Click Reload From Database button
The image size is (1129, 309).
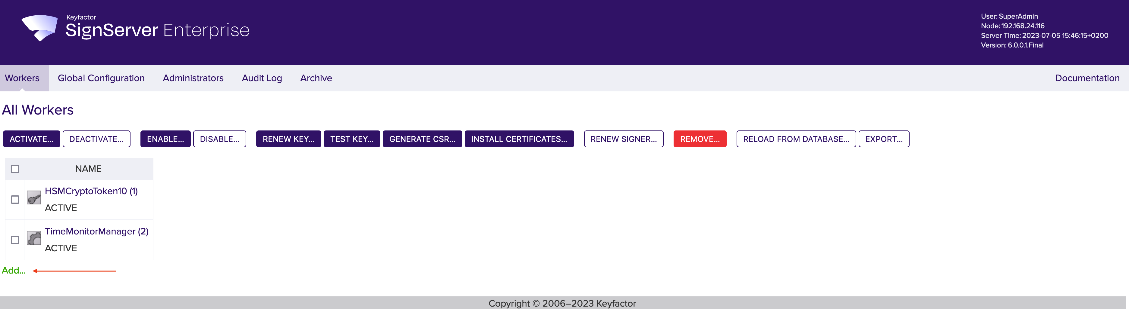click(795, 139)
